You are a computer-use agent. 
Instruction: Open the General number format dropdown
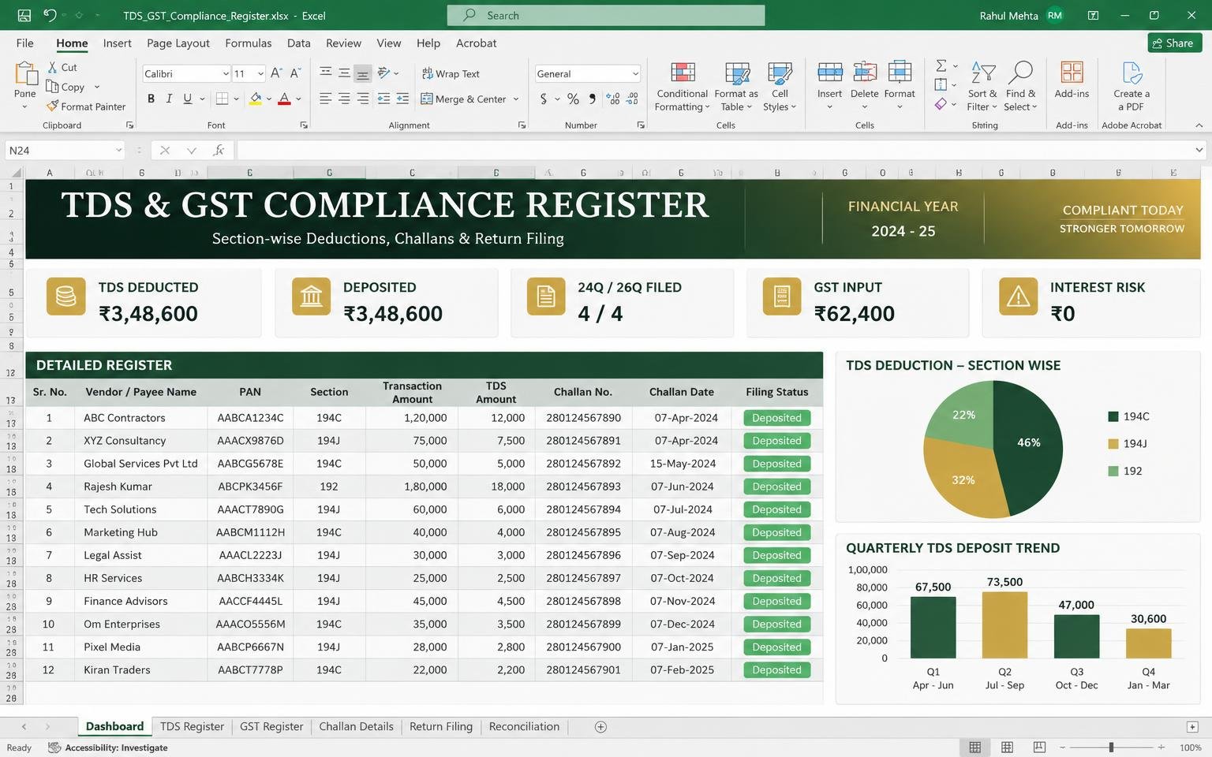point(635,73)
